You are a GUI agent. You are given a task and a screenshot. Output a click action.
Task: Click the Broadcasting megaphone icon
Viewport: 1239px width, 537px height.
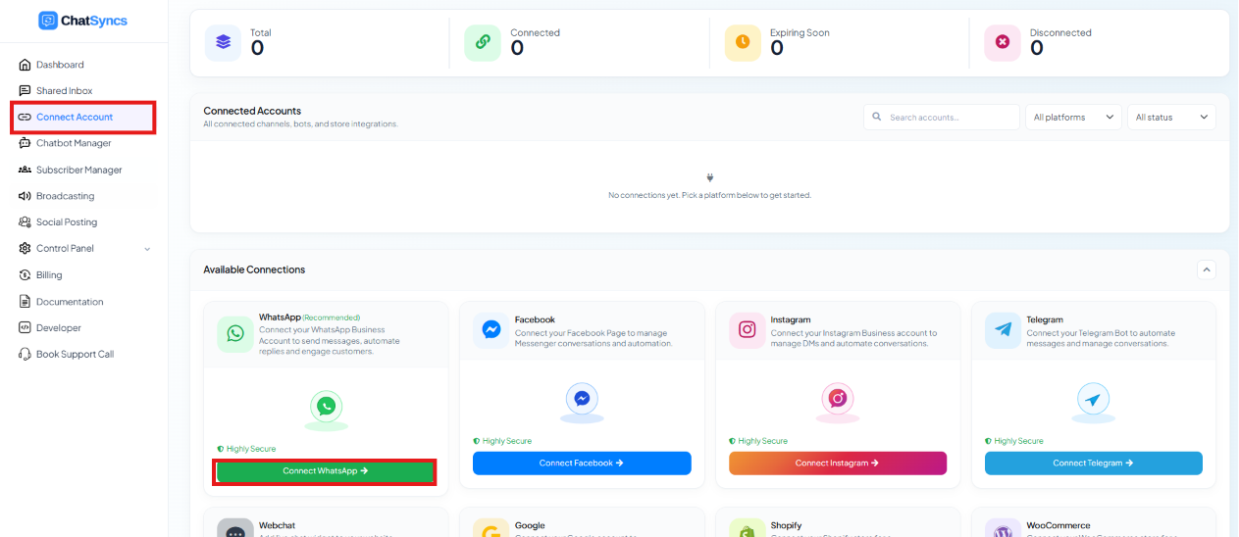coord(25,196)
